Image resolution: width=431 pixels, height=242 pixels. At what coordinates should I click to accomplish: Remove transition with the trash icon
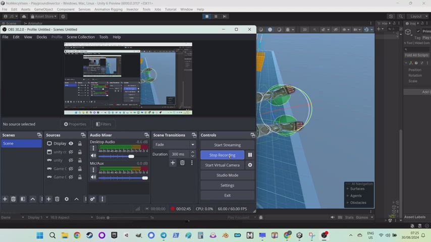182,163
